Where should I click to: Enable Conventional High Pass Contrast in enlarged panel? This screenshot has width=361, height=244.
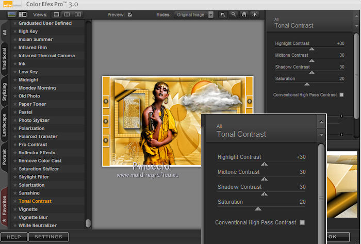coord(302,222)
